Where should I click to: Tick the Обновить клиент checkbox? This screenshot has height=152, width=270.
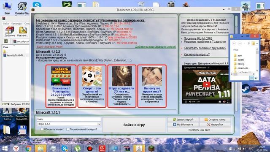tap(42, 129)
